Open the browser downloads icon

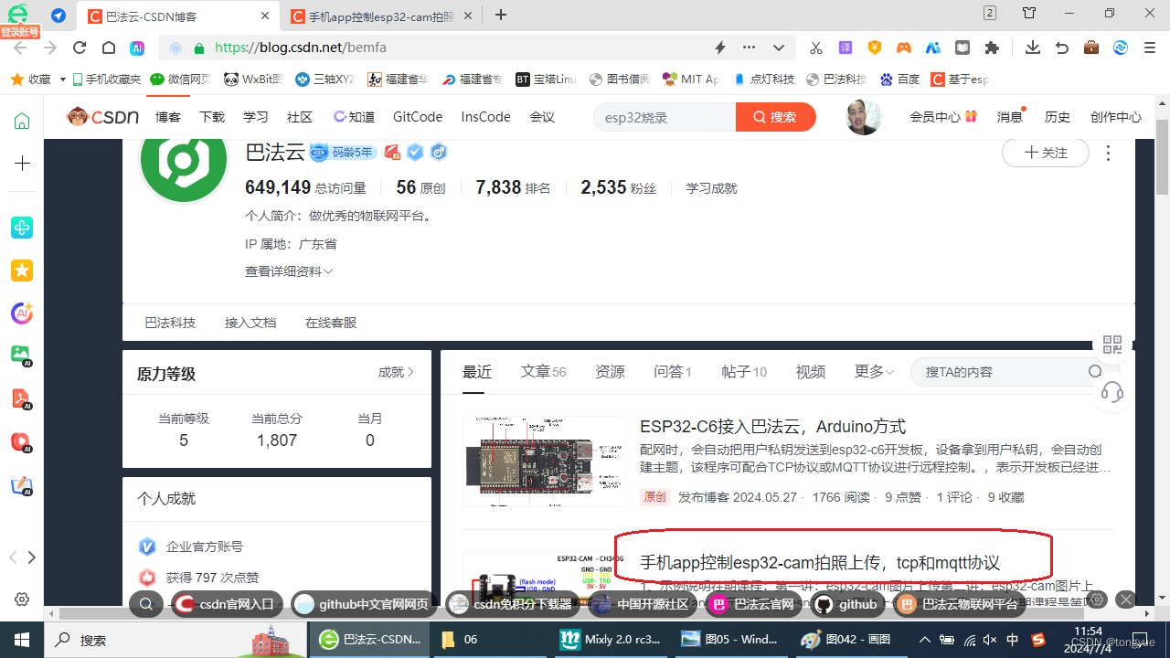[1033, 48]
